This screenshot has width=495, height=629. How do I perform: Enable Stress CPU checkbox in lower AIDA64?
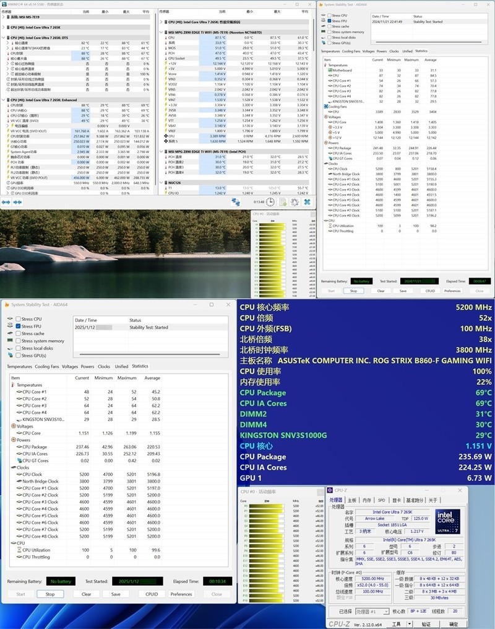click(18, 319)
